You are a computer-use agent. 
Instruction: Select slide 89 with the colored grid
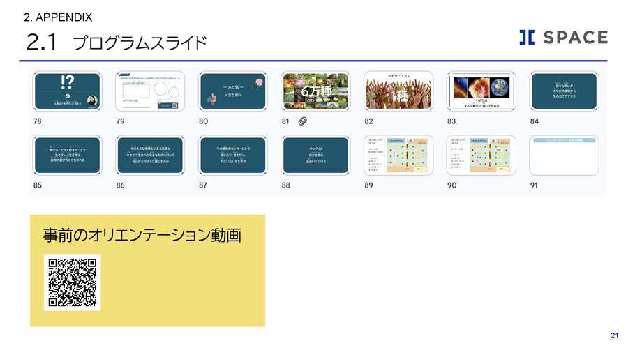click(398, 155)
